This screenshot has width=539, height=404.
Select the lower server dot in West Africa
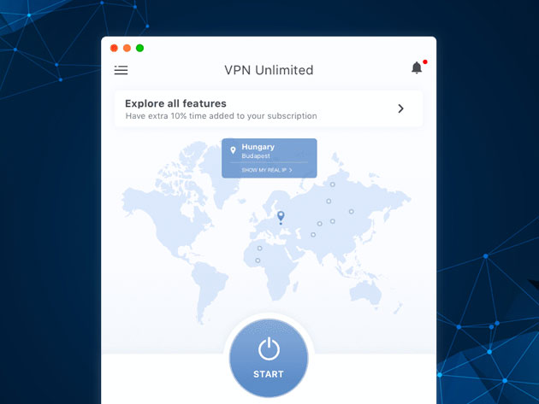tap(258, 261)
